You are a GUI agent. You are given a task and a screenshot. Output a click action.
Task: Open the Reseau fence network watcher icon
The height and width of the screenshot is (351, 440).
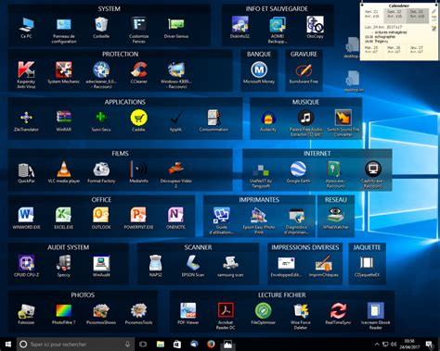click(x=336, y=215)
